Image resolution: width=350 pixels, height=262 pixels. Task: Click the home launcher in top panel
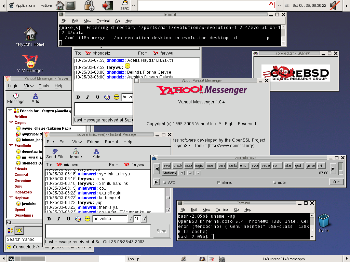point(60,5)
